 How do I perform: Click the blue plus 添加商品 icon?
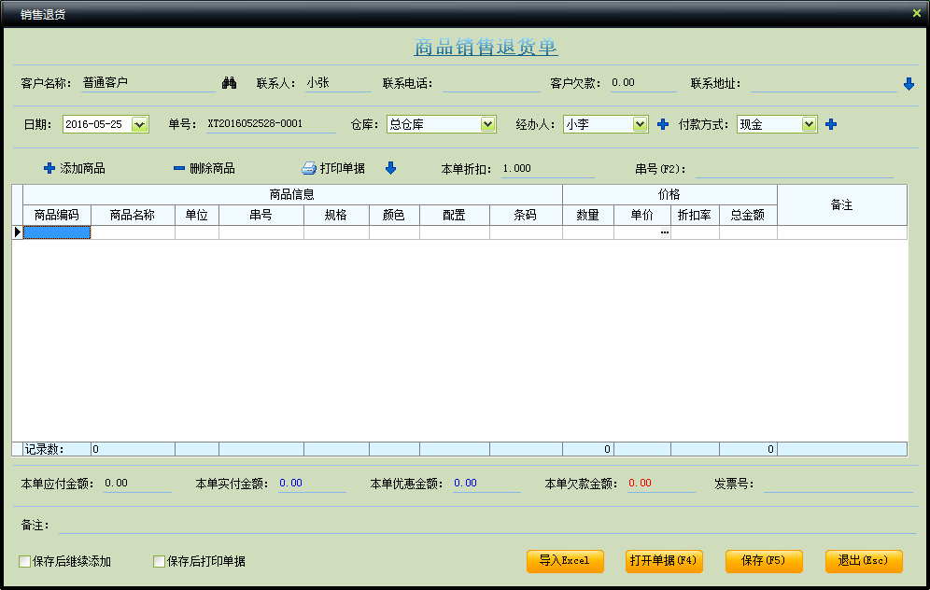point(49,168)
